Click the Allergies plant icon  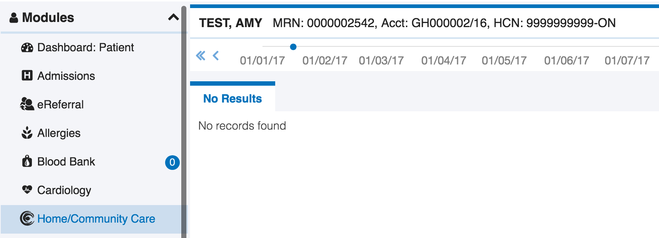click(27, 133)
